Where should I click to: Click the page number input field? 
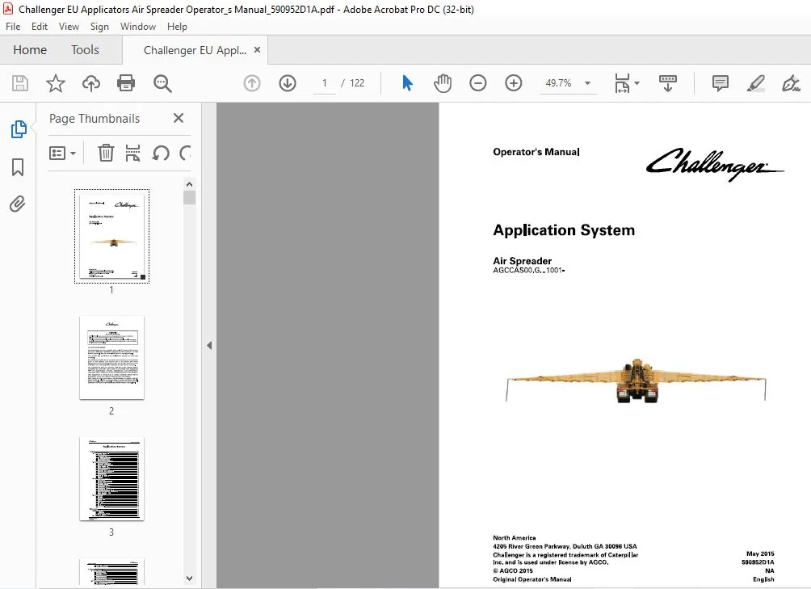pos(324,83)
